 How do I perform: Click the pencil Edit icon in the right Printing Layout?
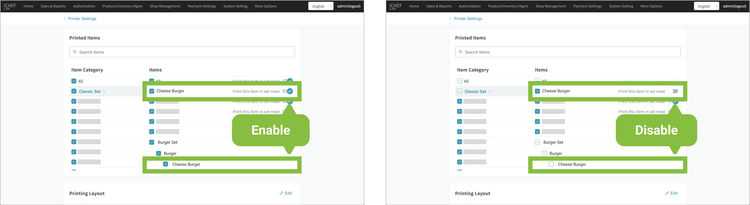[667, 193]
